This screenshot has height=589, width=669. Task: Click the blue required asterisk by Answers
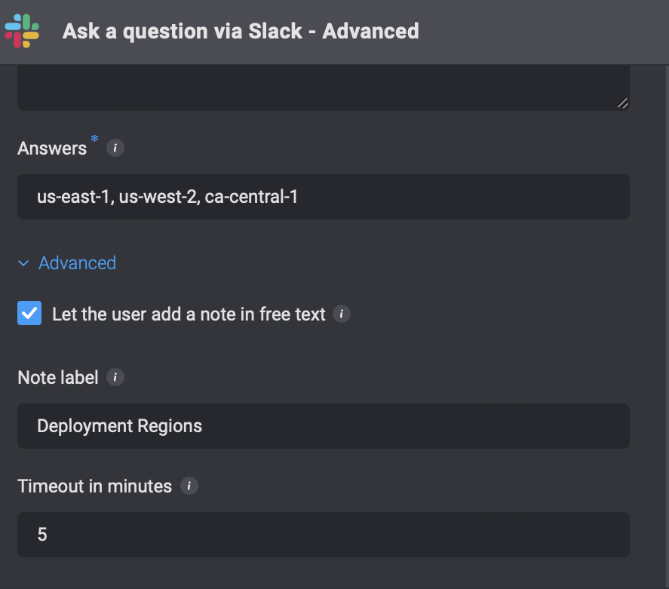tap(95, 139)
